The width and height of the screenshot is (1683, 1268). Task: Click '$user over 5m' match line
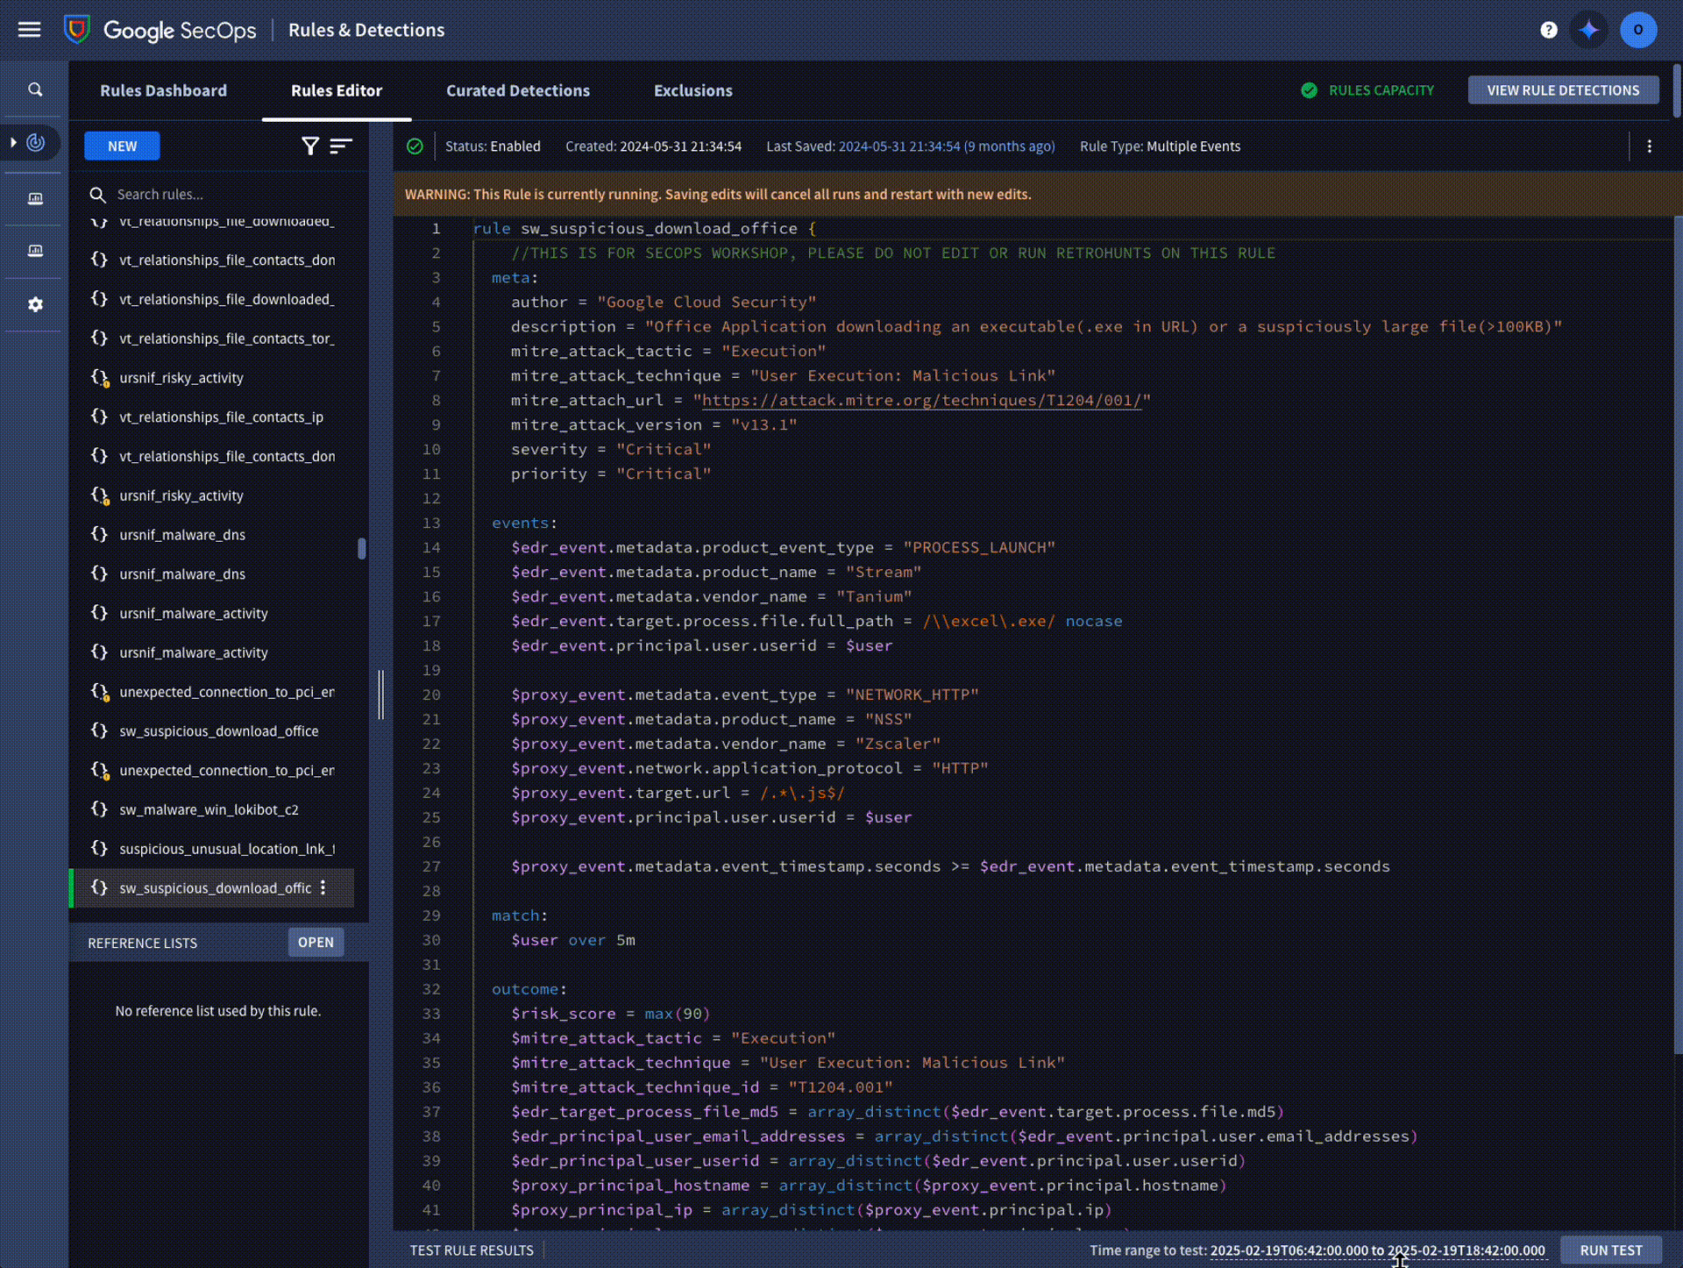[x=573, y=940]
